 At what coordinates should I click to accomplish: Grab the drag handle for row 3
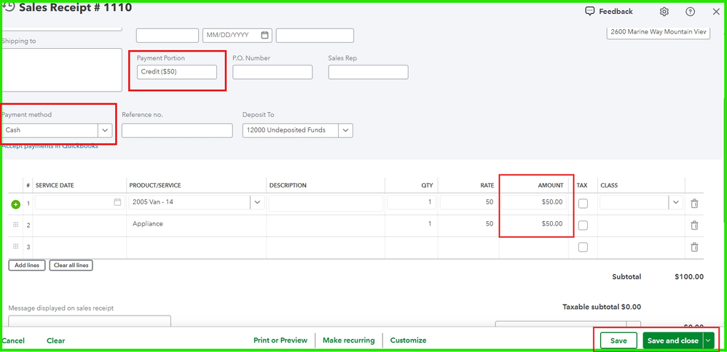click(x=16, y=247)
